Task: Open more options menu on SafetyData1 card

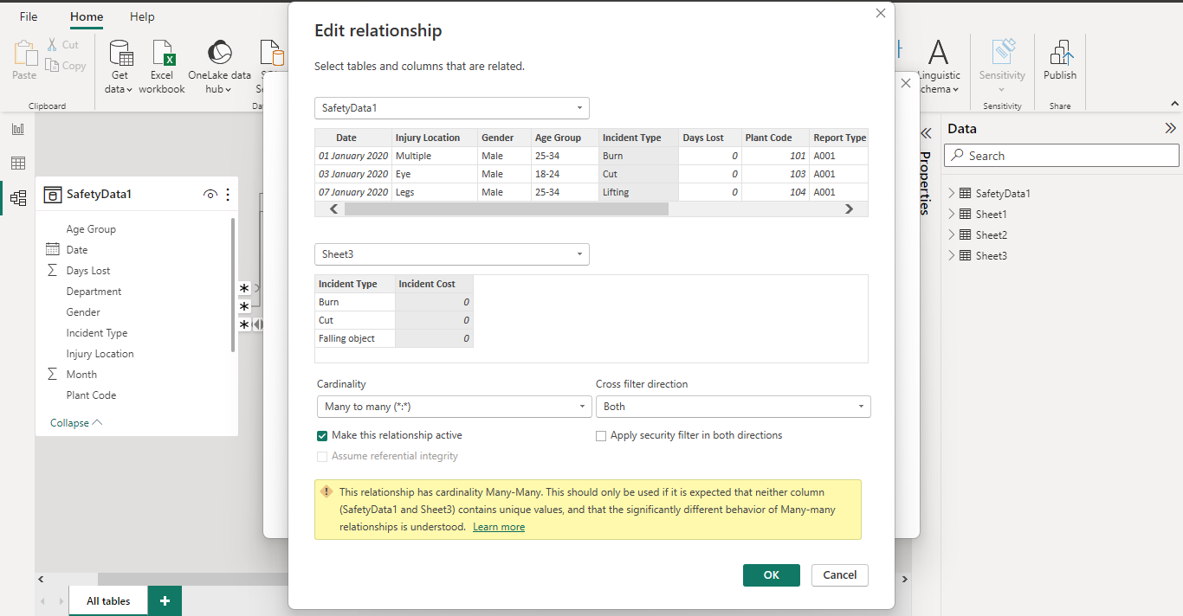Action: tap(227, 194)
